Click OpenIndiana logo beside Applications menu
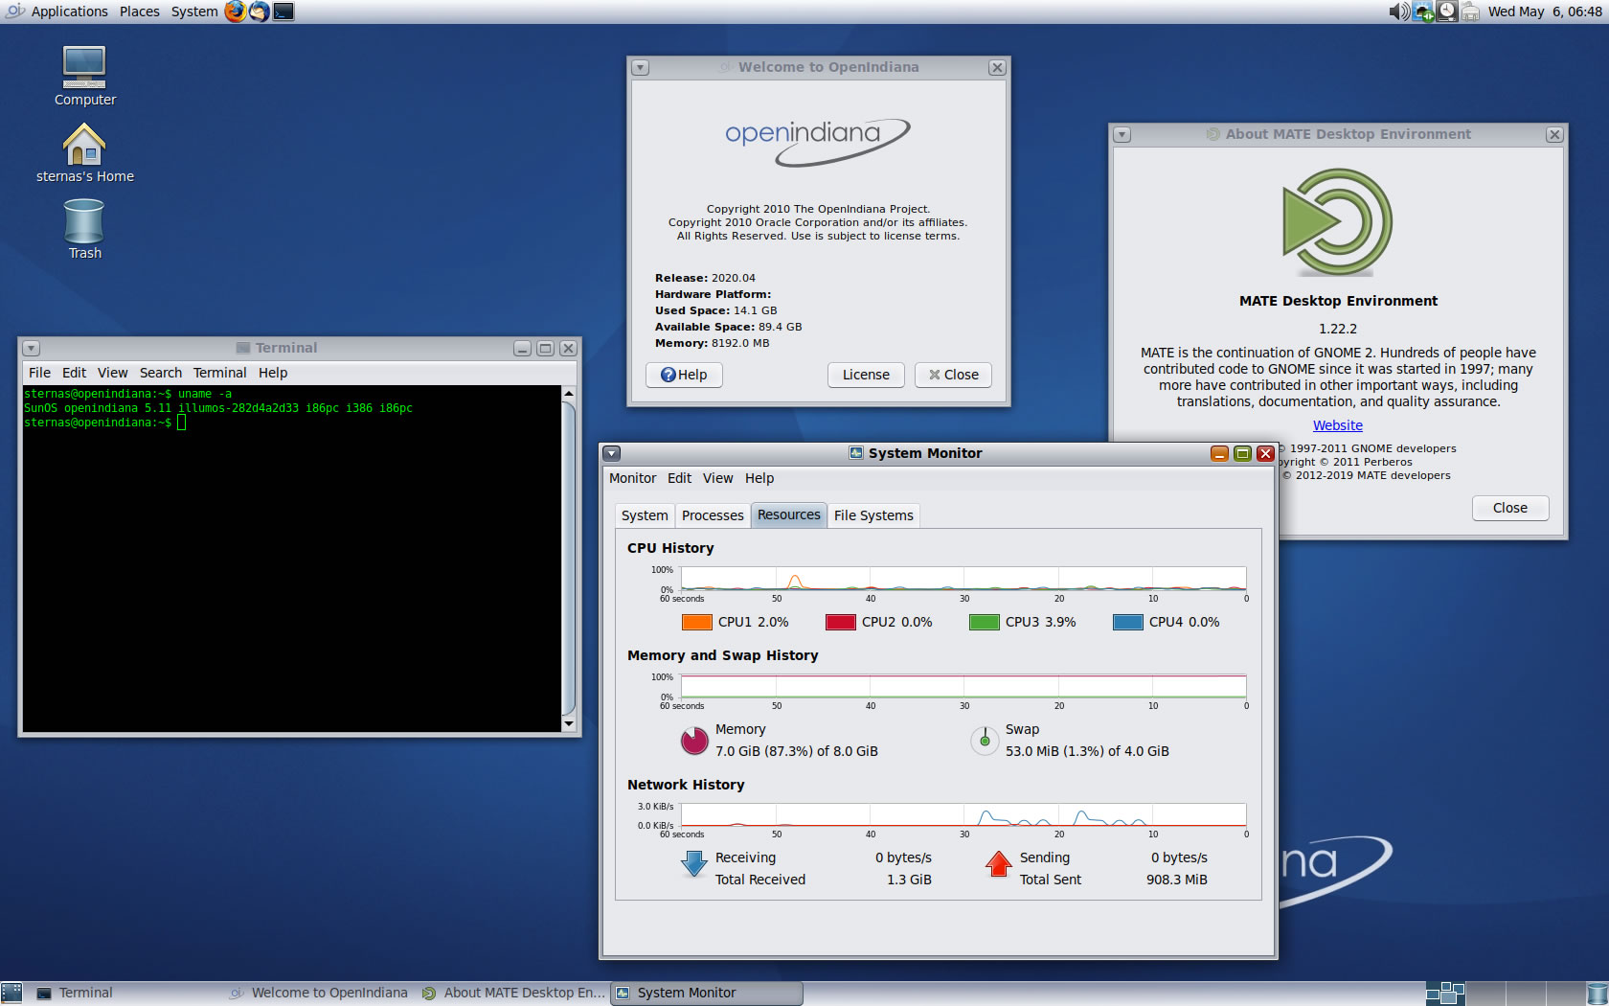 coord(14,11)
